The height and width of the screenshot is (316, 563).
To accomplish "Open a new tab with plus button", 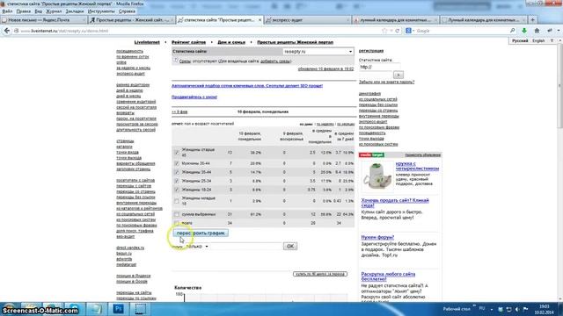I will point(533,20).
